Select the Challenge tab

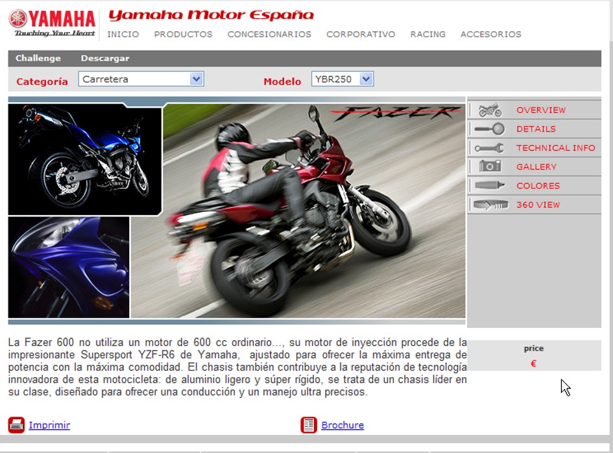pos(38,58)
